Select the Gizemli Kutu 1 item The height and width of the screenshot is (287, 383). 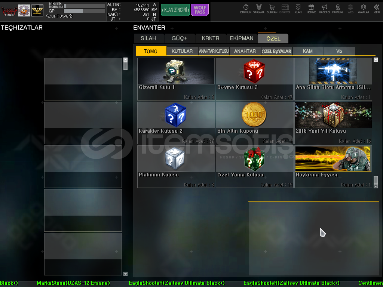click(x=176, y=79)
